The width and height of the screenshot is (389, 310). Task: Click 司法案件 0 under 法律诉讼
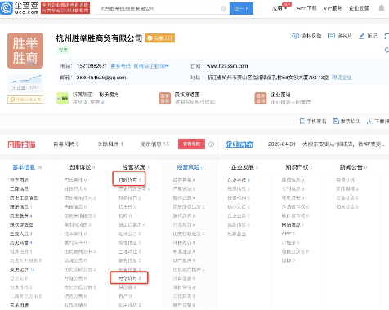[75, 179]
